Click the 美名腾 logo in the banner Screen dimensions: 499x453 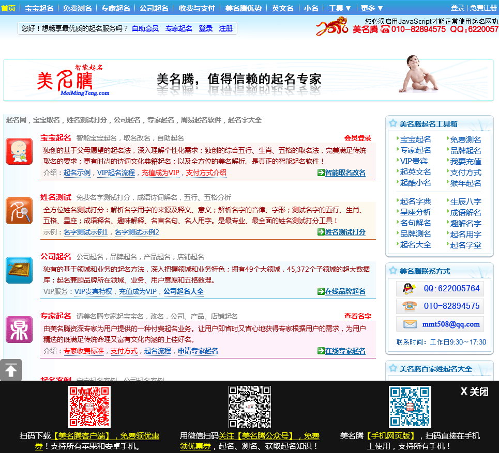pos(72,80)
